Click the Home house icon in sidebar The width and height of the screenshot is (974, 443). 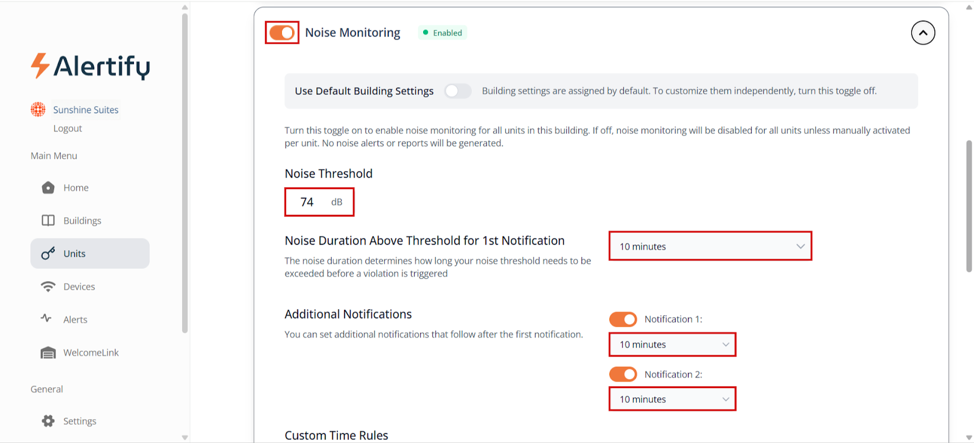click(x=48, y=187)
